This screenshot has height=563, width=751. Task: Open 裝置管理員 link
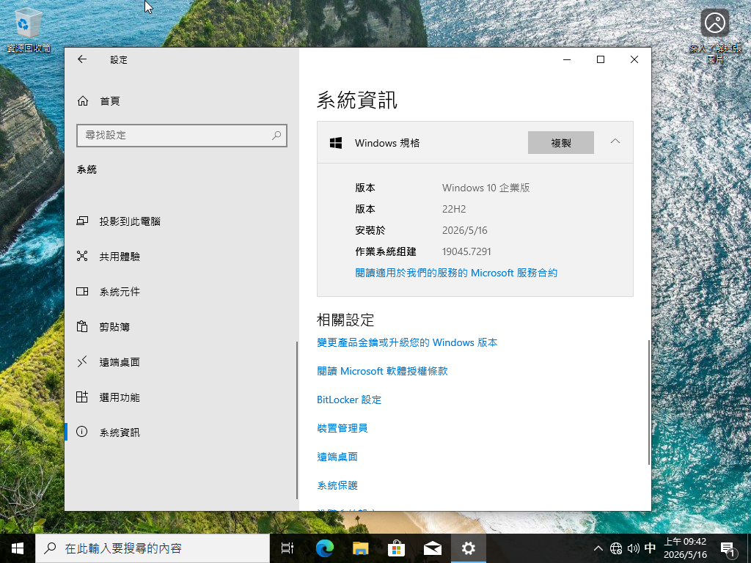coord(342,428)
